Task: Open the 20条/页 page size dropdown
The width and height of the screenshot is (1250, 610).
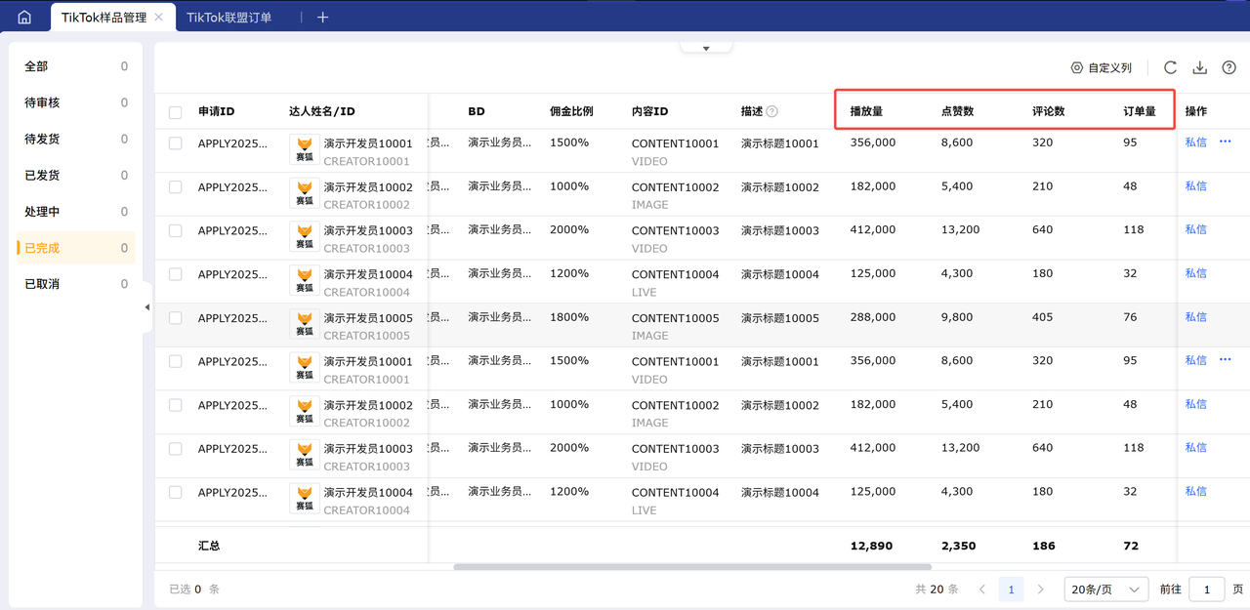Action: tap(1105, 590)
